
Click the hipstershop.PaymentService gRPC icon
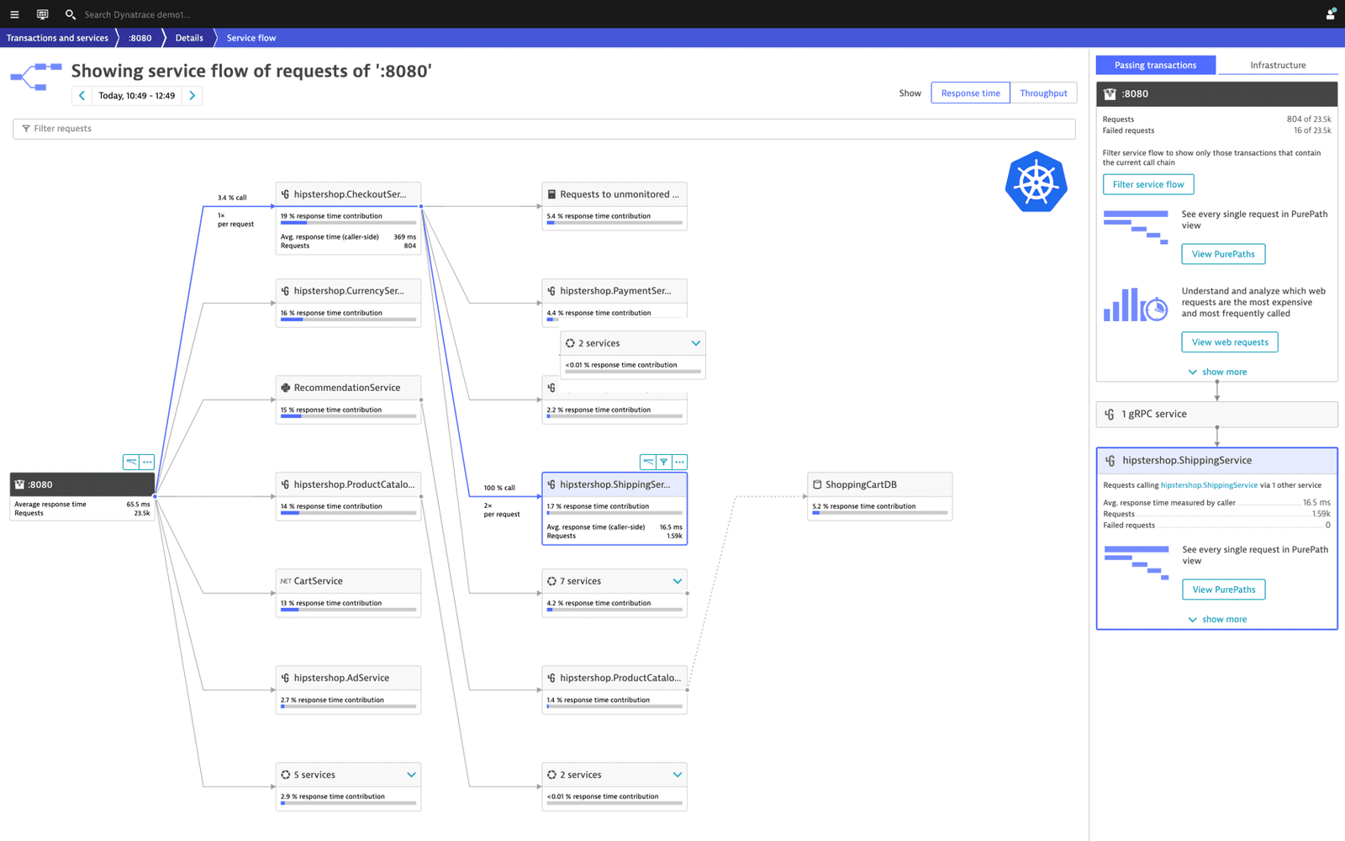(551, 291)
